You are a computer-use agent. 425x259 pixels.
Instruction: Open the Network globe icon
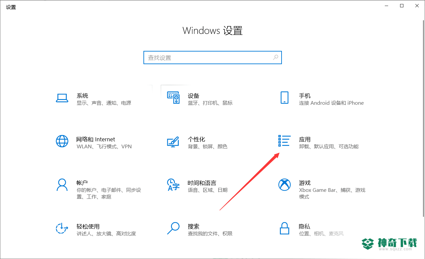(62, 141)
